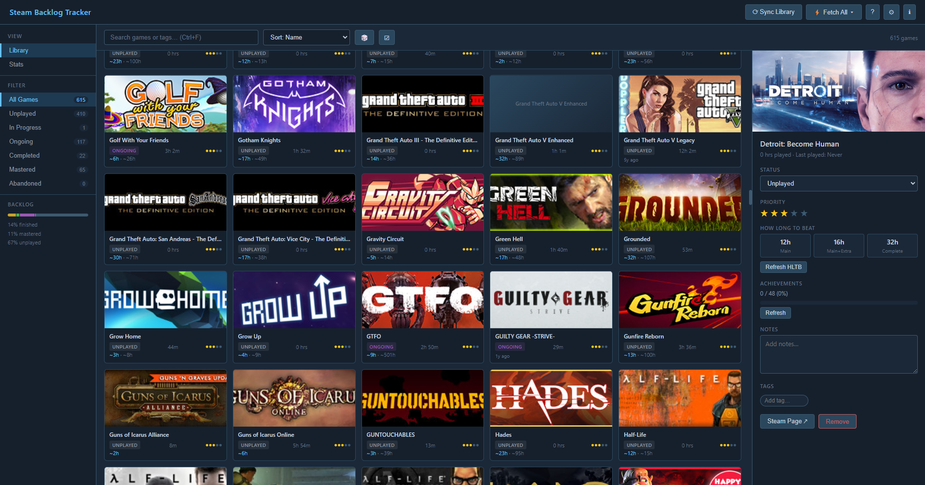Click priority dots on Gotham Knights card

pyautogui.click(x=342, y=151)
